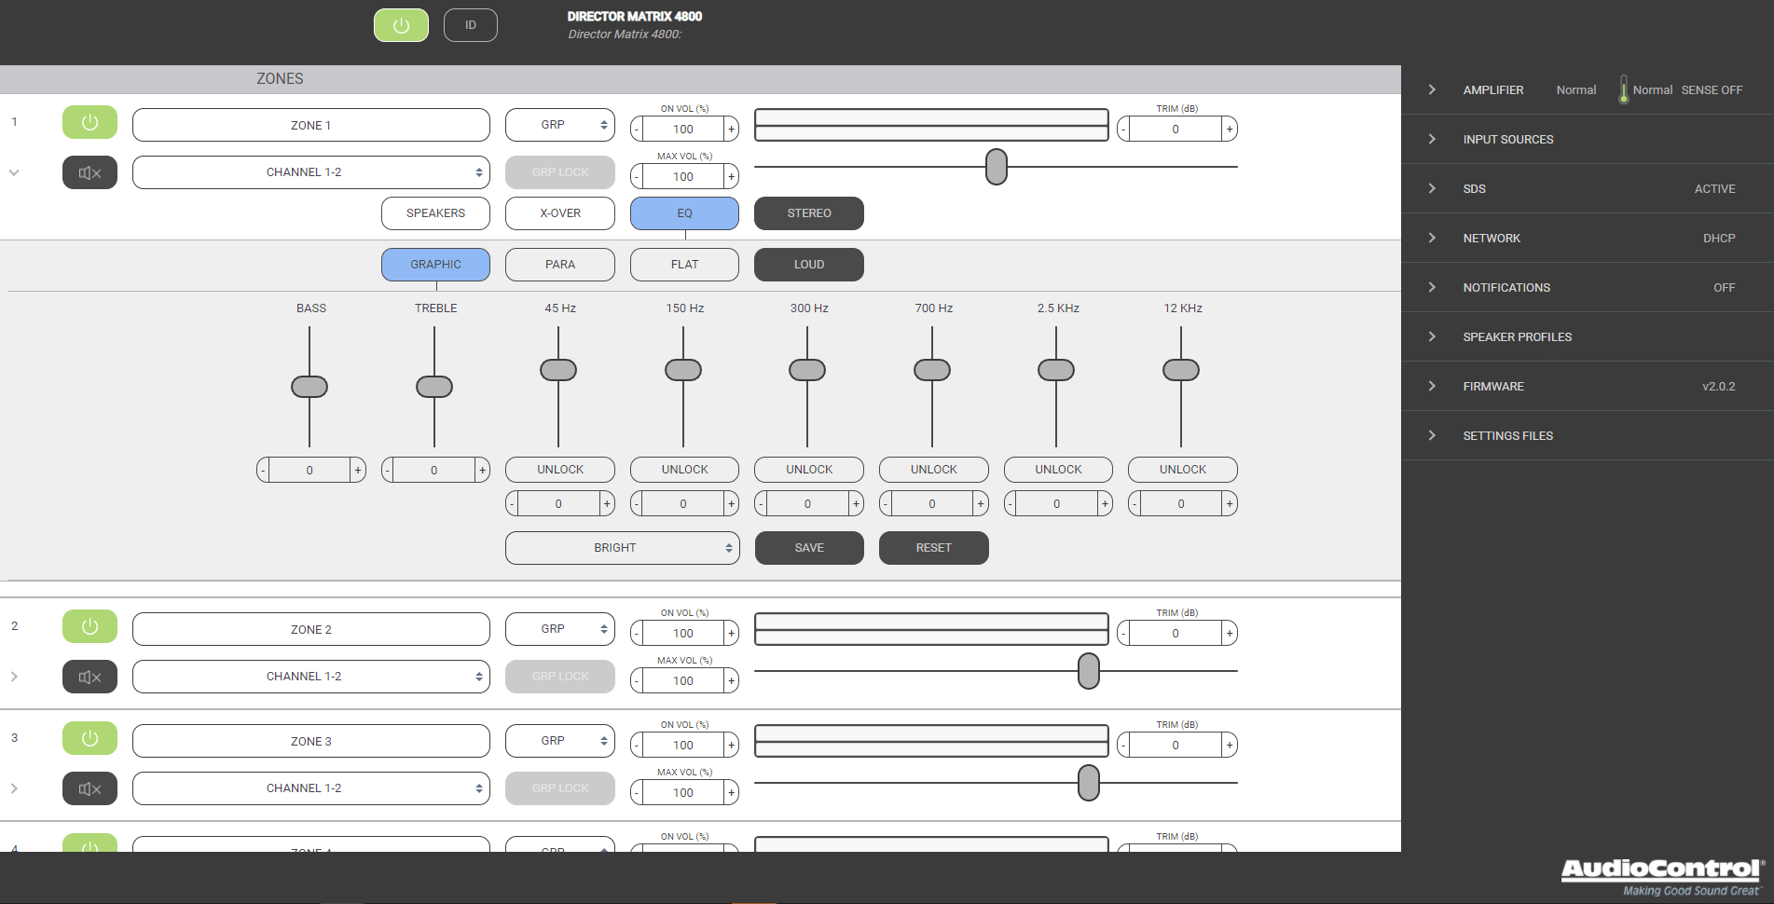Open Zone 1 CHANNEL 1-2 source dropdown
1774x904 pixels.
[x=310, y=172]
